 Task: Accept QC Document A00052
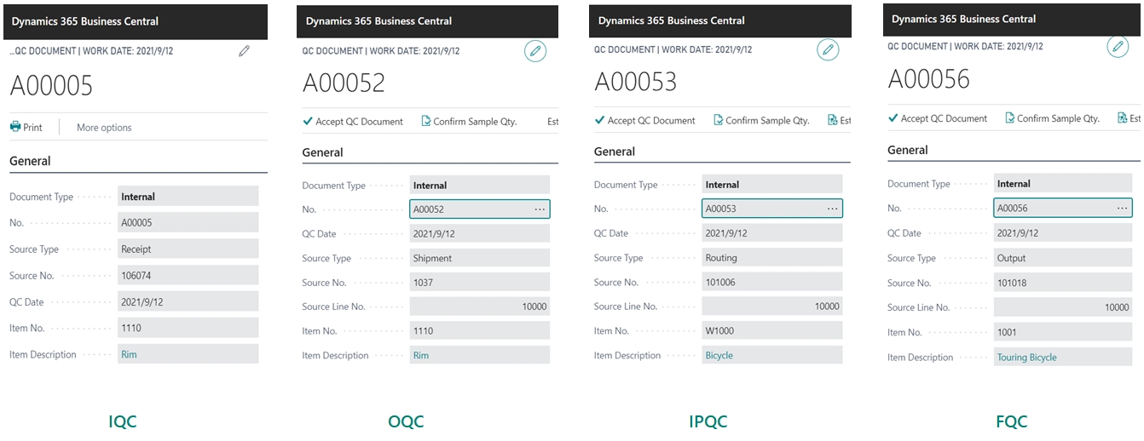pos(353,122)
